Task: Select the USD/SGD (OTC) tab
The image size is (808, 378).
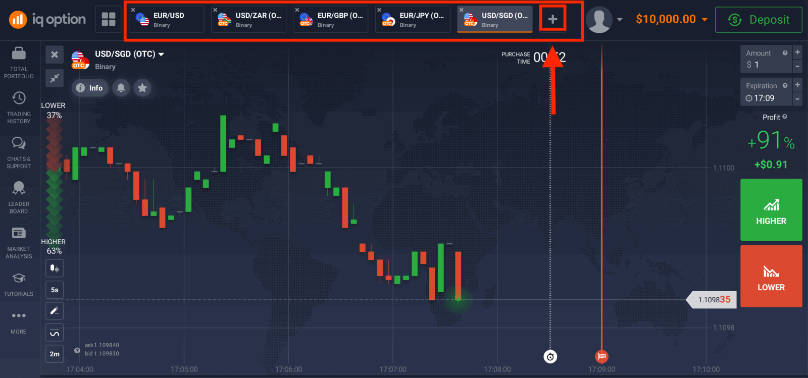Action: tap(495, 19)
